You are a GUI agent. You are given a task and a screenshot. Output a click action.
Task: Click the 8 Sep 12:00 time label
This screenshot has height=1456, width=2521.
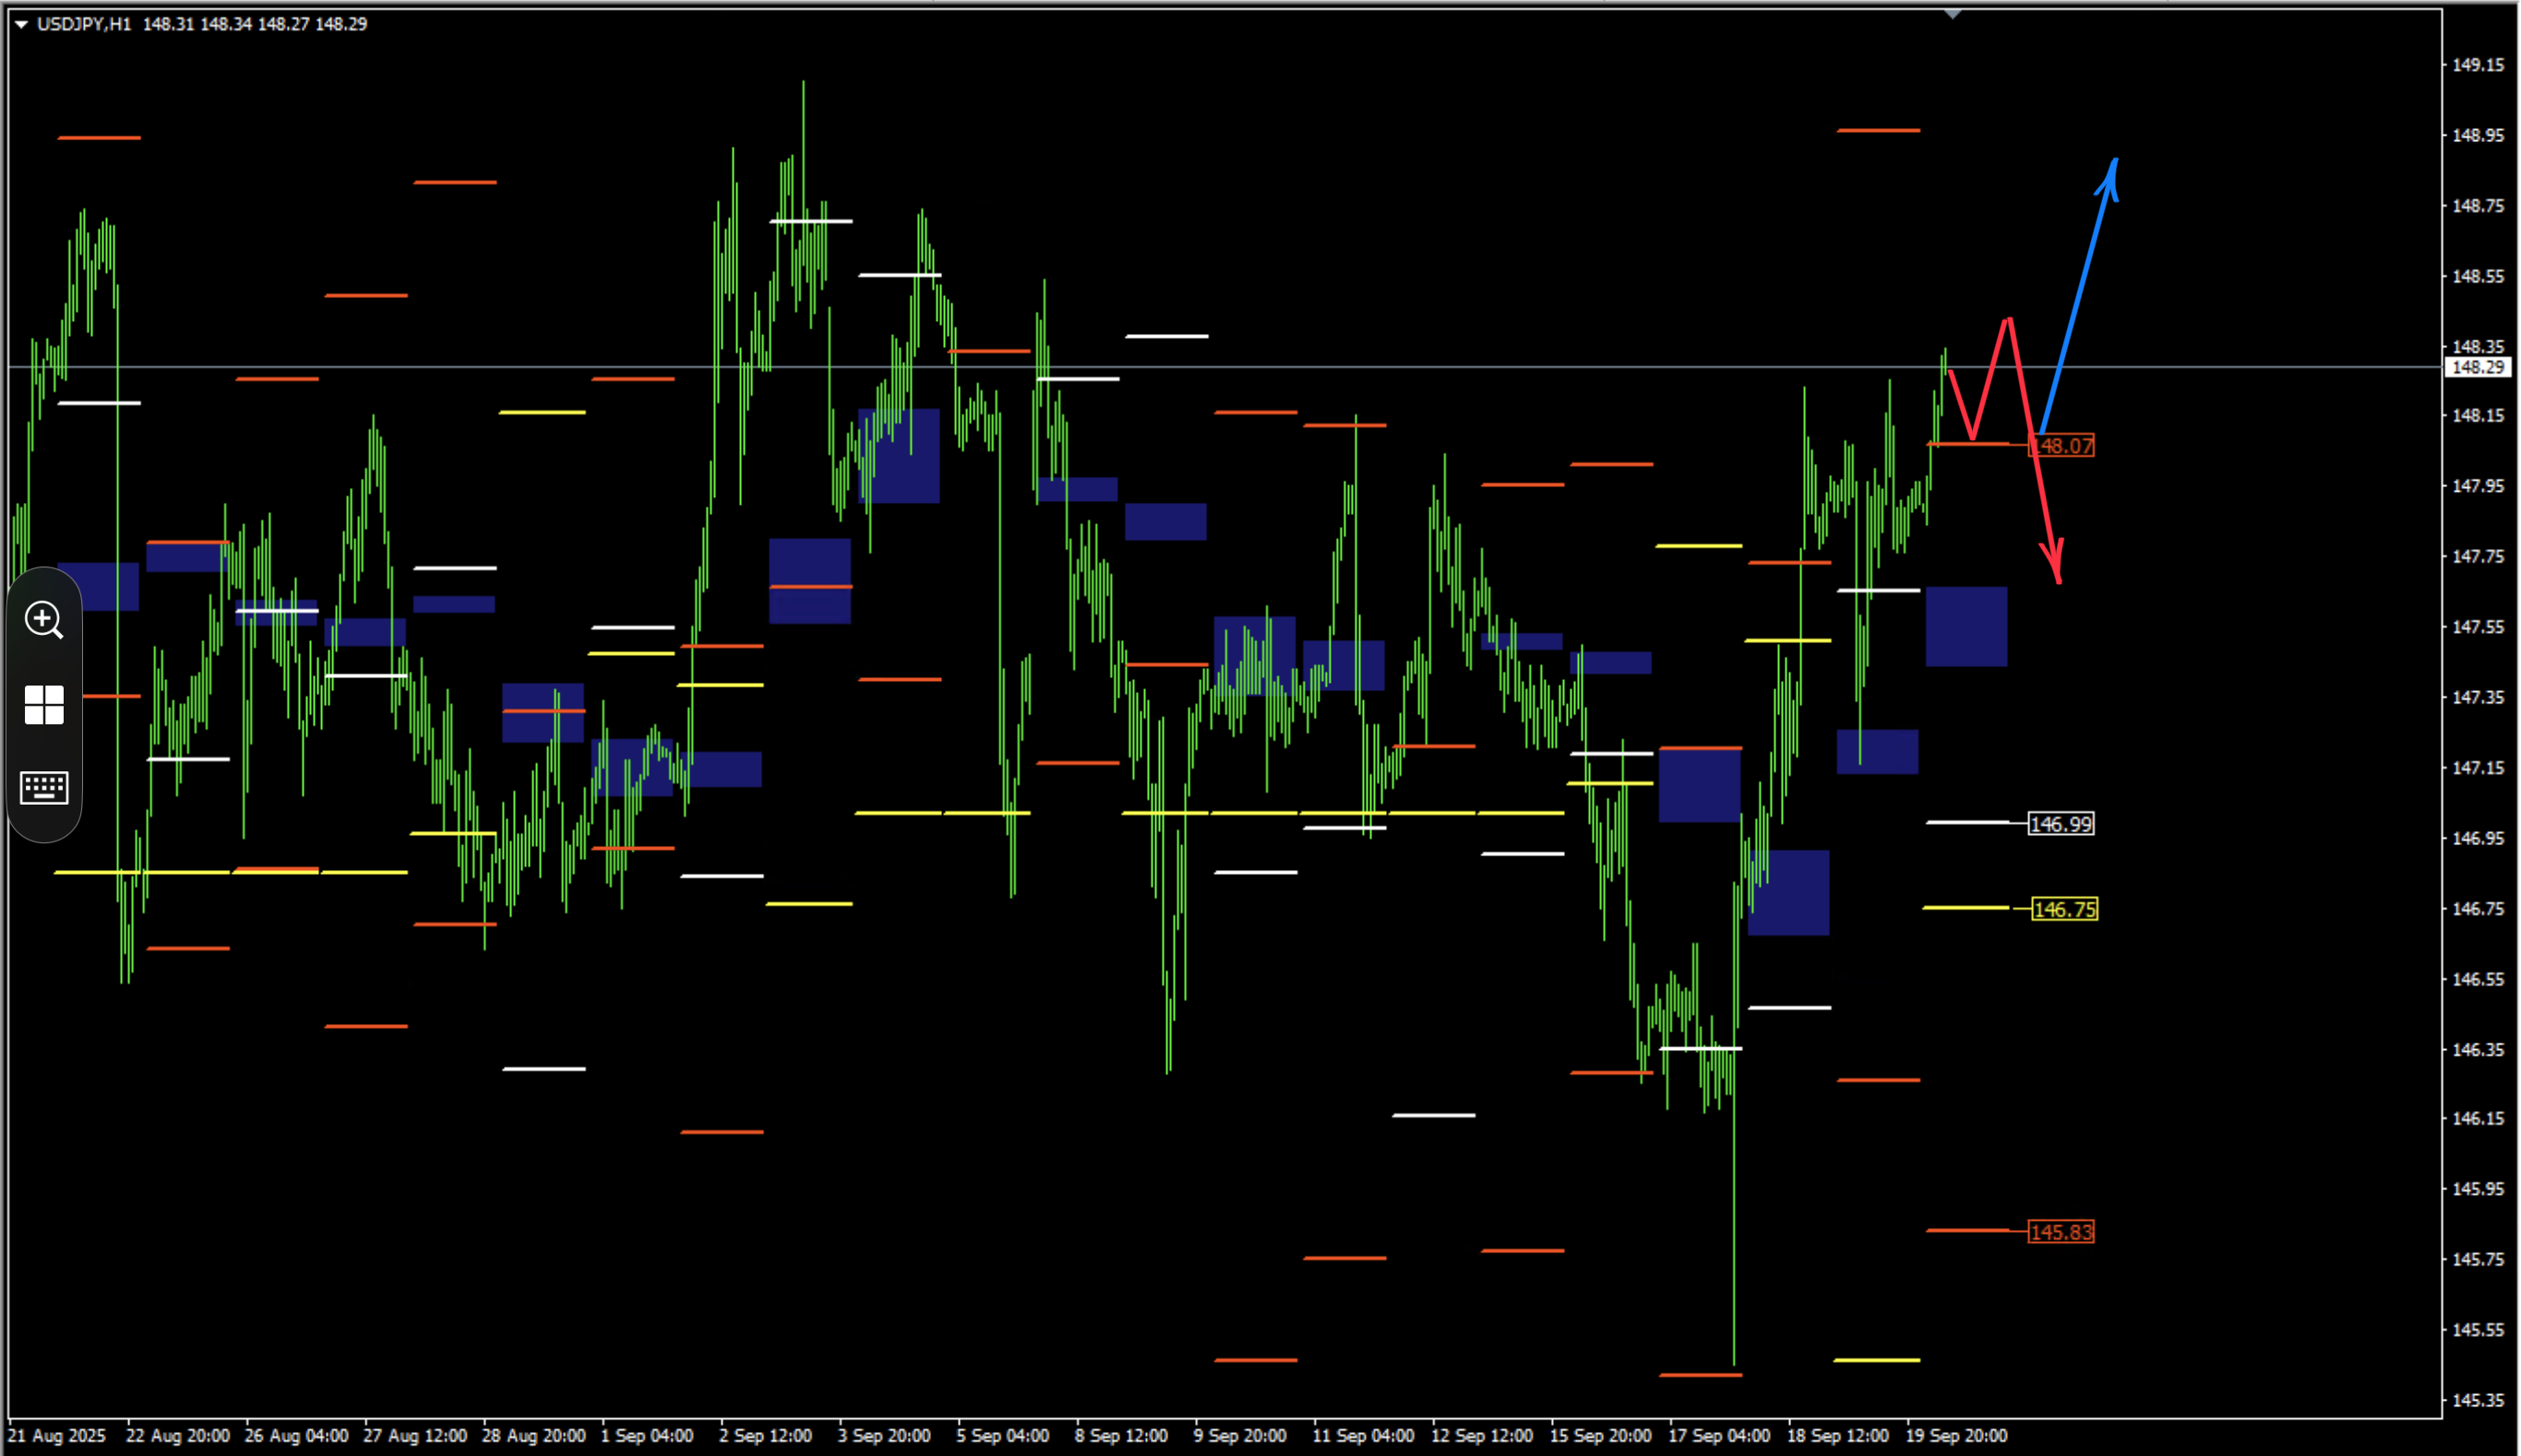1121,1436
